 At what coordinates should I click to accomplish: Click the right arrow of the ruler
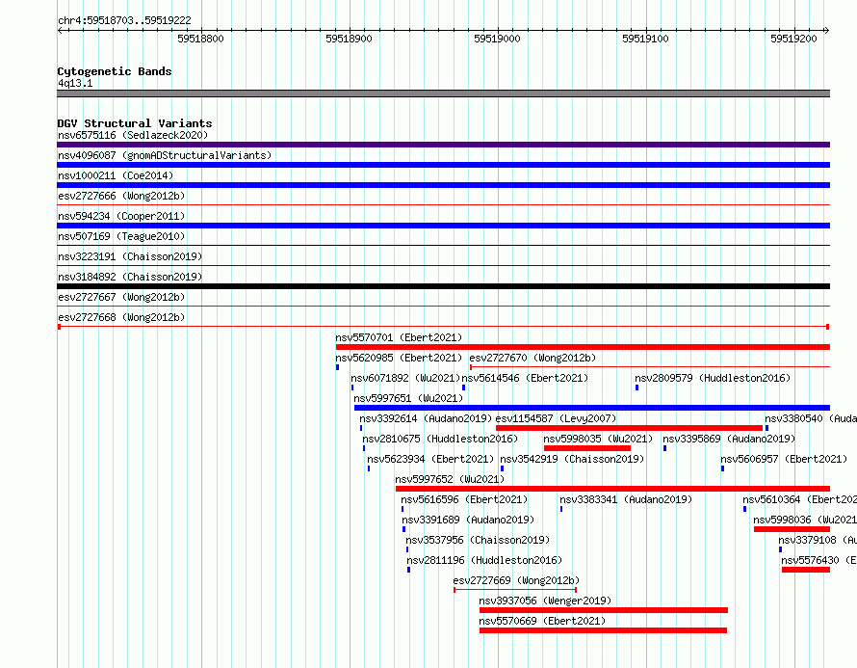coord(827,31)
